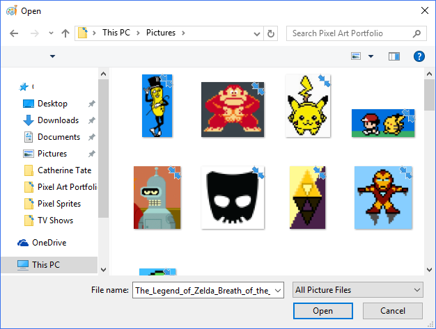Refresh the current folder view
Viewport: 436px width, 329px height.
pos(270,33)
